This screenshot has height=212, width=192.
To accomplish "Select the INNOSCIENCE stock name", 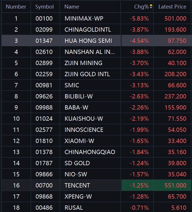I will [x=84, y=130].
